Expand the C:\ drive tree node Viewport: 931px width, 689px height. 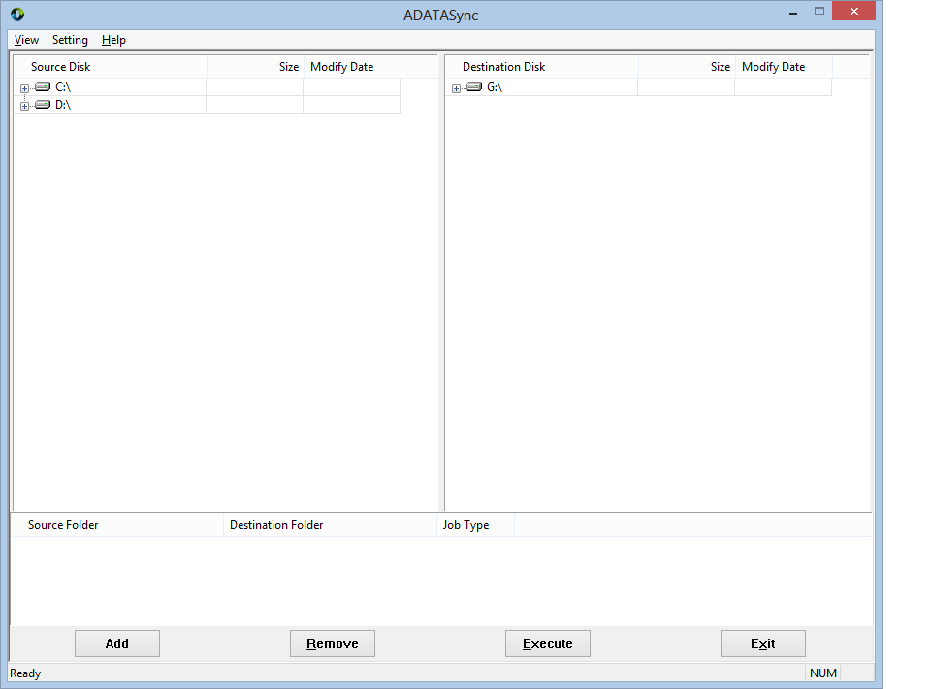coord(24,88)
